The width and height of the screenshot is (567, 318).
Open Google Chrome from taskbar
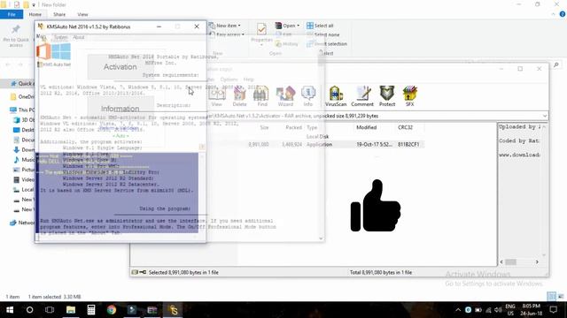point(112,310)
